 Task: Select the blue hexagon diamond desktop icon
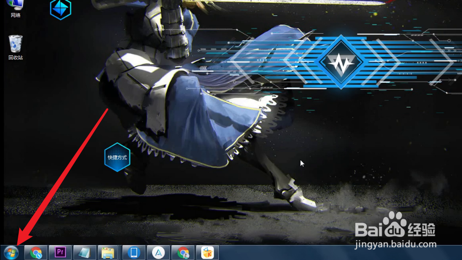(61, 10)
